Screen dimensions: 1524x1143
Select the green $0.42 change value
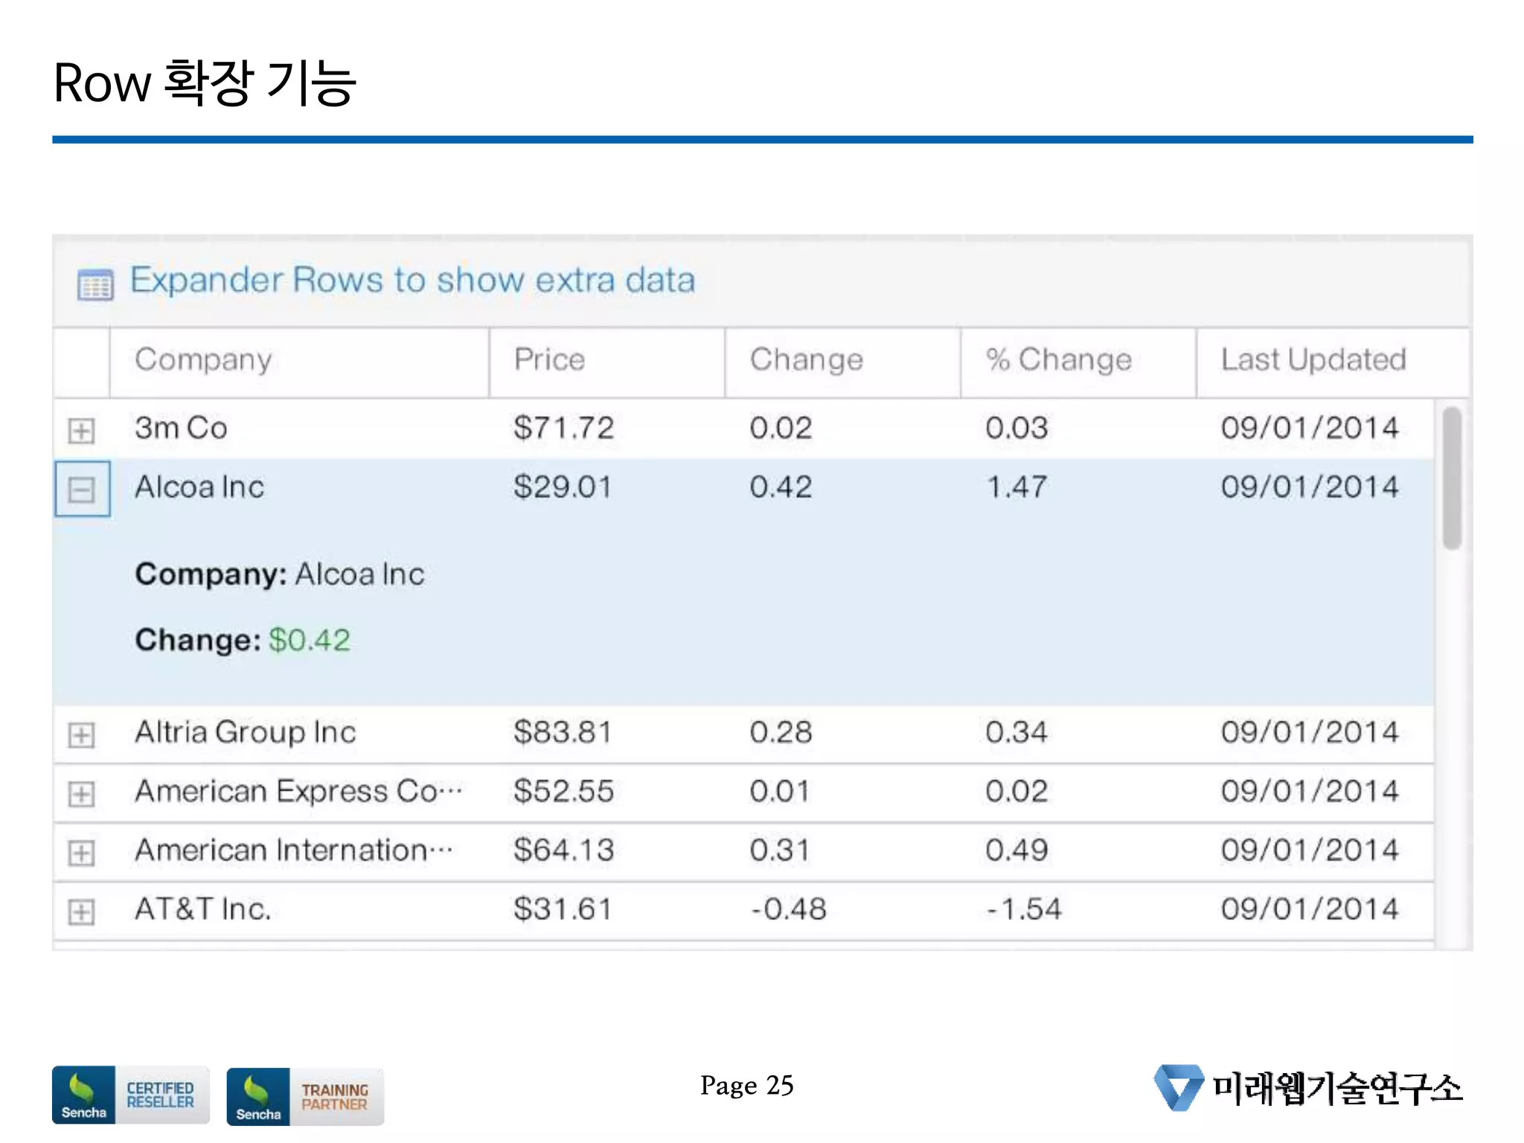[309, 641]
